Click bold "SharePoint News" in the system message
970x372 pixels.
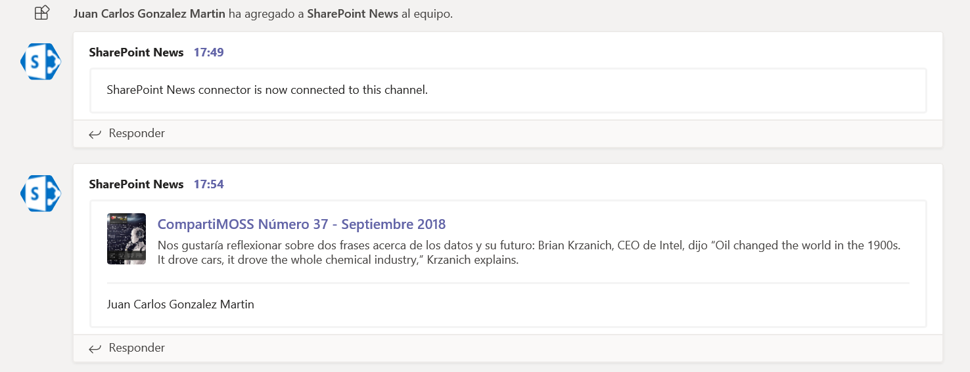pos(352,14)
